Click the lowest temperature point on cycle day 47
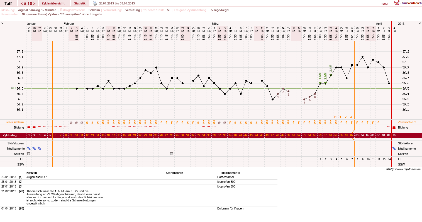422x222 pixels. click(272, 99)
